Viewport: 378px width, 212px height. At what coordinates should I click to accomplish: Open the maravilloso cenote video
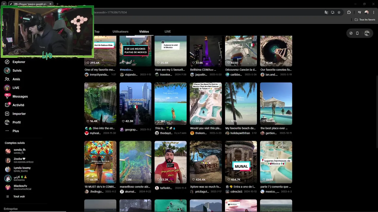point(135,162)
